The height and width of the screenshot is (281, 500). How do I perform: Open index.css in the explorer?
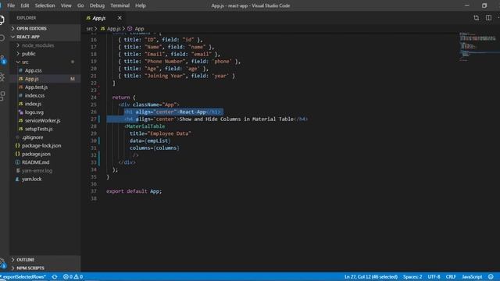click(x=34, y=95)
